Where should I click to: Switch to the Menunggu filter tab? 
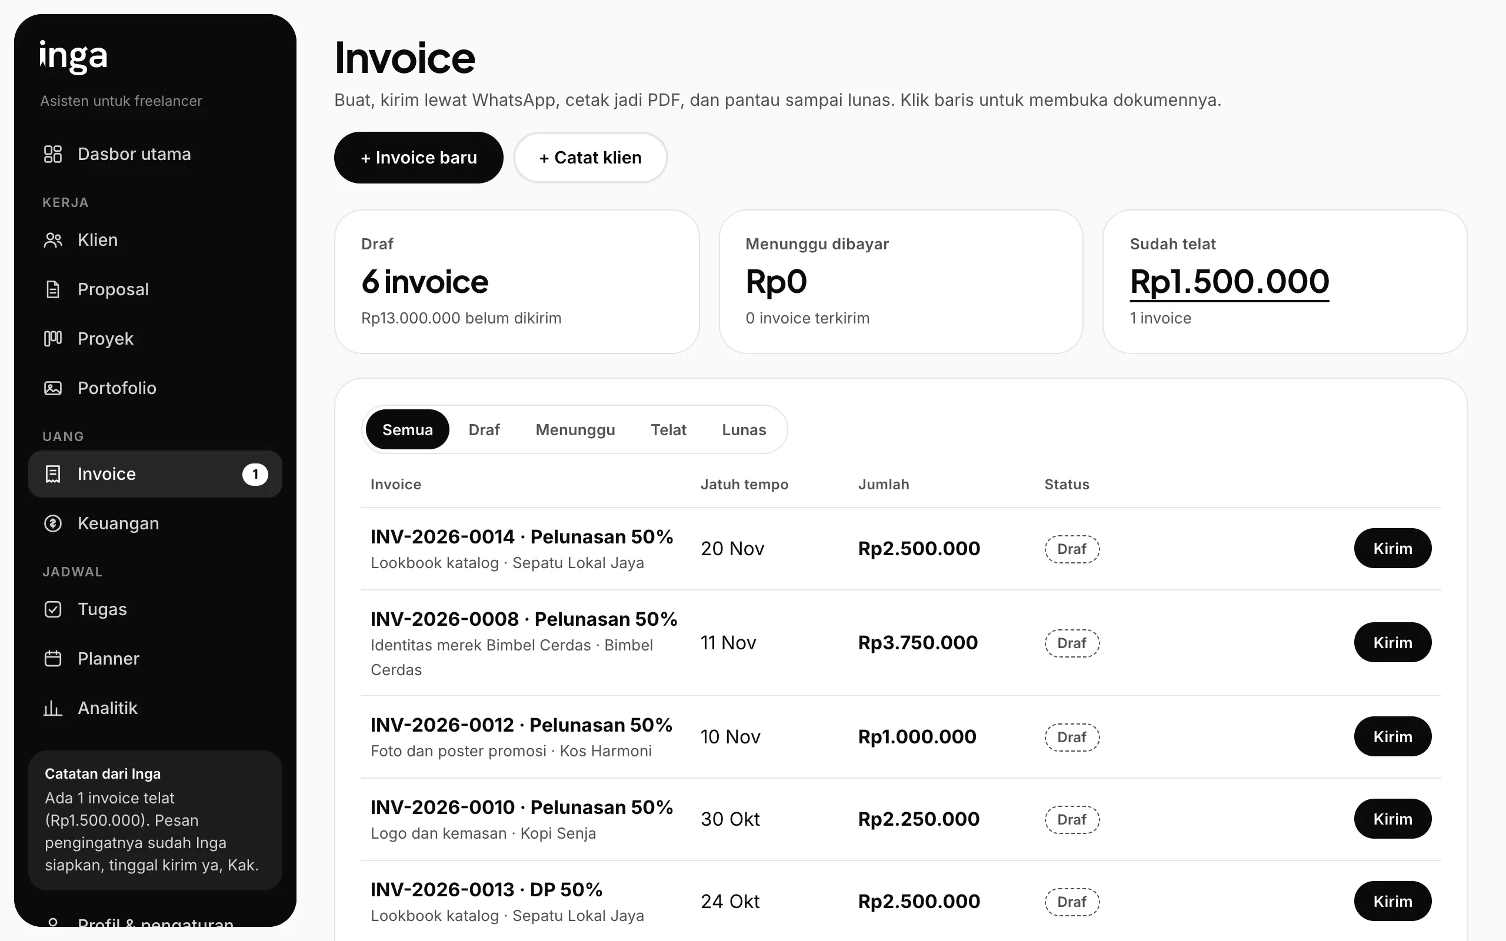click(x=575, y=429)
